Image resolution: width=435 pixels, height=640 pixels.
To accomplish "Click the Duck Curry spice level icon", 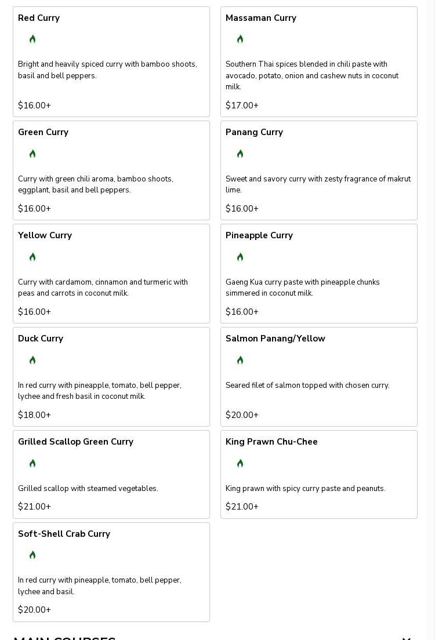I will (x=32, y=360).
